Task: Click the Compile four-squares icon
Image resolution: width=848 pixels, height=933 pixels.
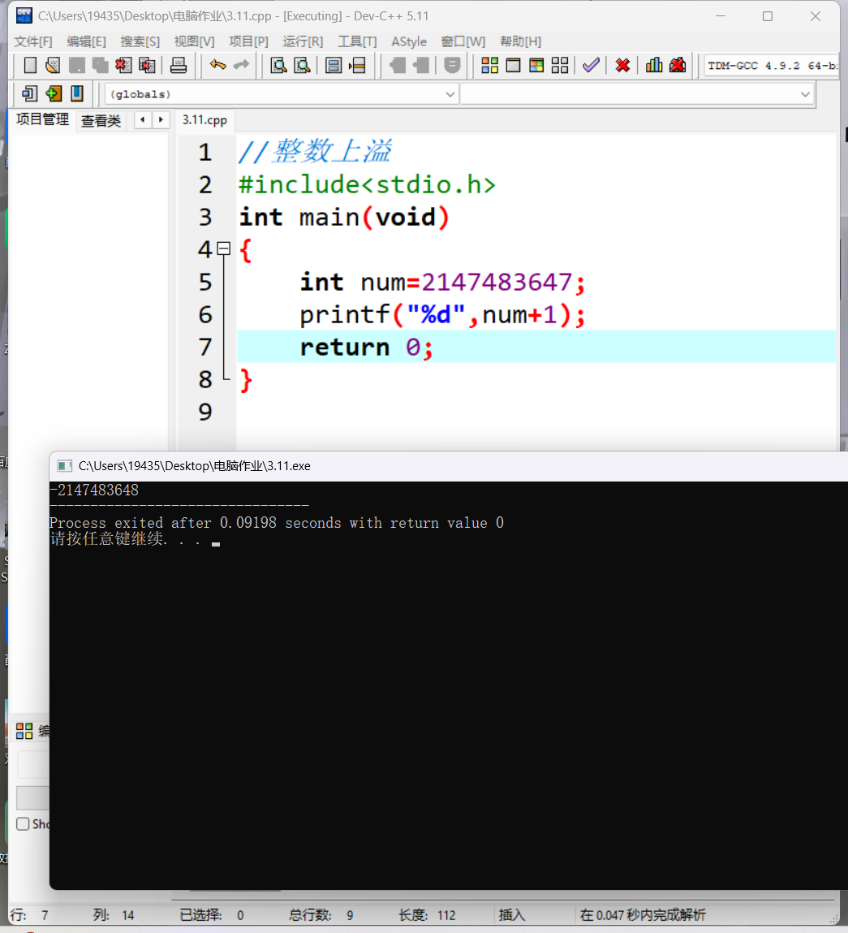Action: [x=489, y=65]
